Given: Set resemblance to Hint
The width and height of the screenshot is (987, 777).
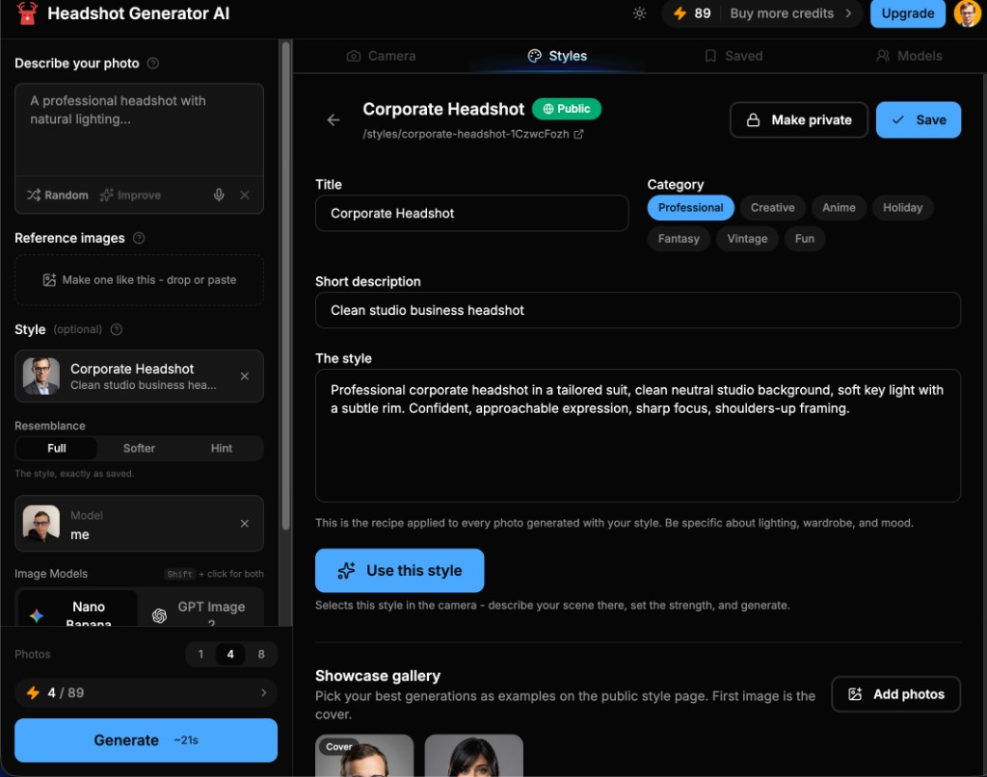Looking at the screenshot, I should [222, 449].
